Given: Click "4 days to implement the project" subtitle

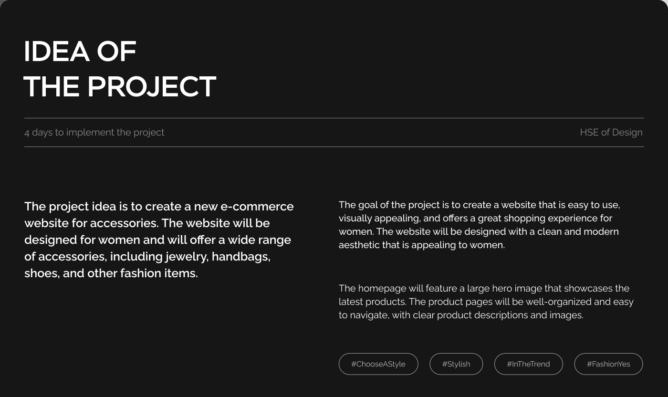Looking at the screenshot, I should [x=94, y=132].
